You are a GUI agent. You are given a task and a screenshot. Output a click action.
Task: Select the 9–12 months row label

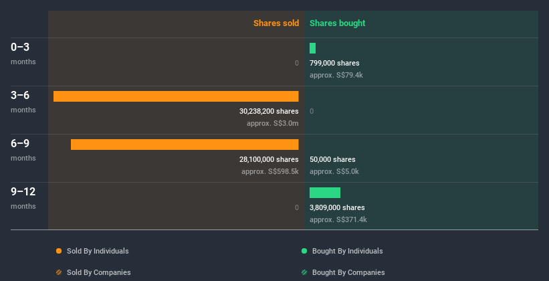(x=23, y=198)
